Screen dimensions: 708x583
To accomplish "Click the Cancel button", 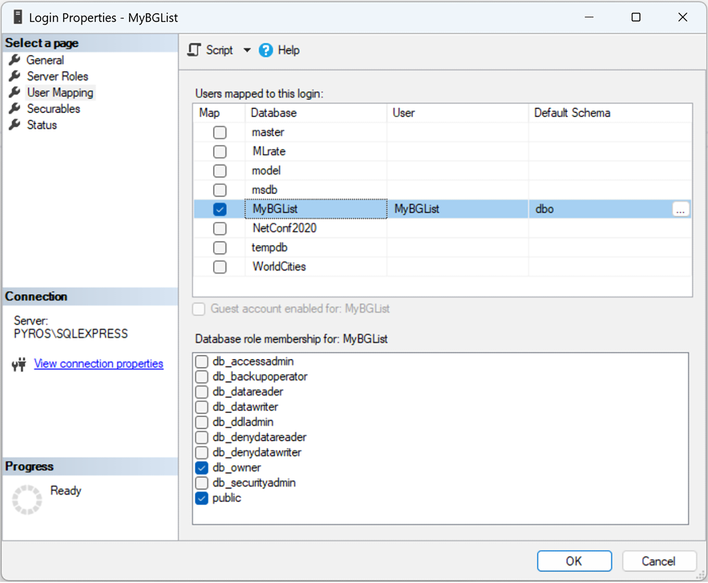I will click(x=659, y=561).
